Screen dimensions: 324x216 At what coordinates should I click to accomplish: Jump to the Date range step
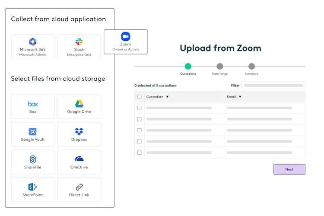coord(220,67)
